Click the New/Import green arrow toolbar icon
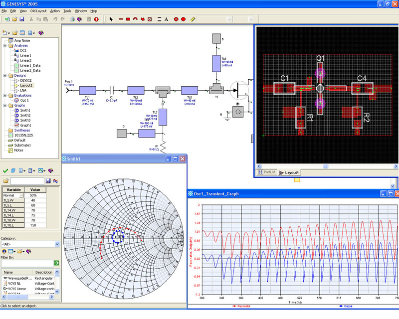Screen dimensions: 399x319 coord(7,19)
